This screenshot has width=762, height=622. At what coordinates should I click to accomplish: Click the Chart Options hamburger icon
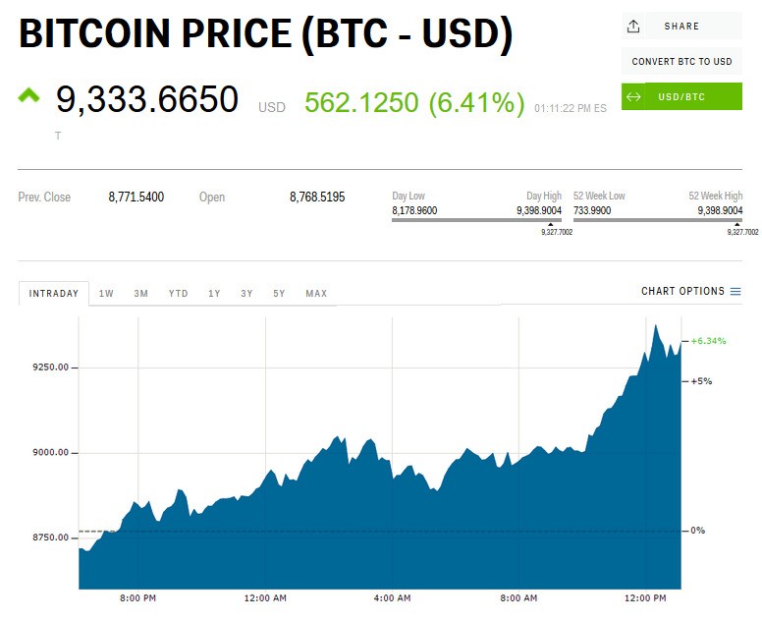point(735,292)
